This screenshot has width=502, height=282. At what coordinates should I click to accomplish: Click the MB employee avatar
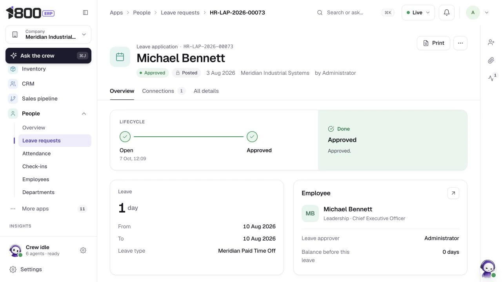(310, 213)
